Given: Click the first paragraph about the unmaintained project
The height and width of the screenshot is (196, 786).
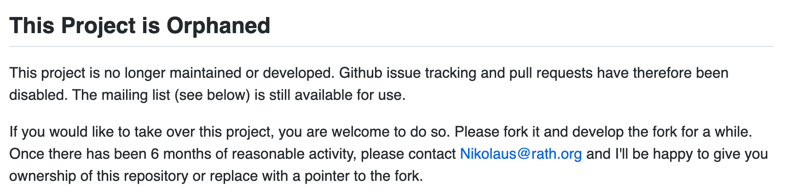Looking at the screenshot, I should (369, 84).
